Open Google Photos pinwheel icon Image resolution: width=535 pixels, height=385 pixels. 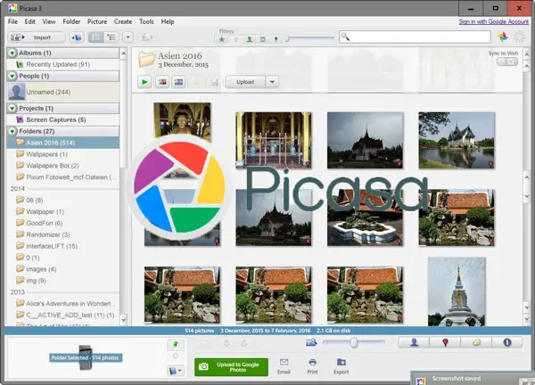(x=503, y=37)
